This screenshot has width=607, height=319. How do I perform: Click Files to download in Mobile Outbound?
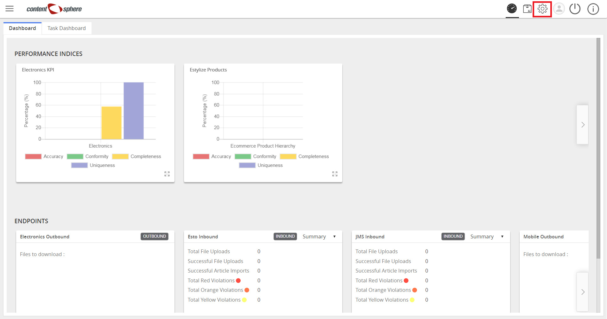coord(546,254)
